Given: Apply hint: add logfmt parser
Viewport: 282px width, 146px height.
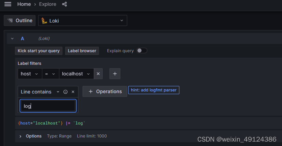Looking at the screenshot, I should click(154, 90).
